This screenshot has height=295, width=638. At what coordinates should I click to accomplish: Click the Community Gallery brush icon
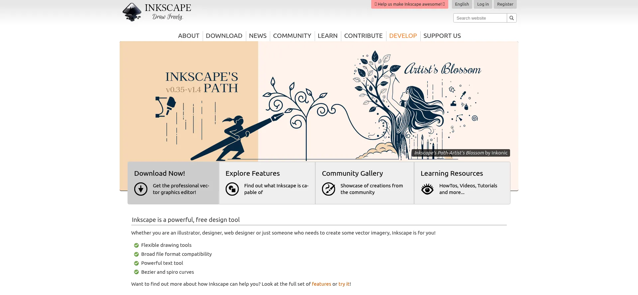click(329, 189)
